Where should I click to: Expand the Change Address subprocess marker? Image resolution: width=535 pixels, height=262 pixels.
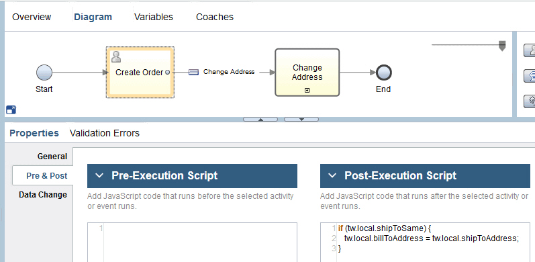pos(307,90)
